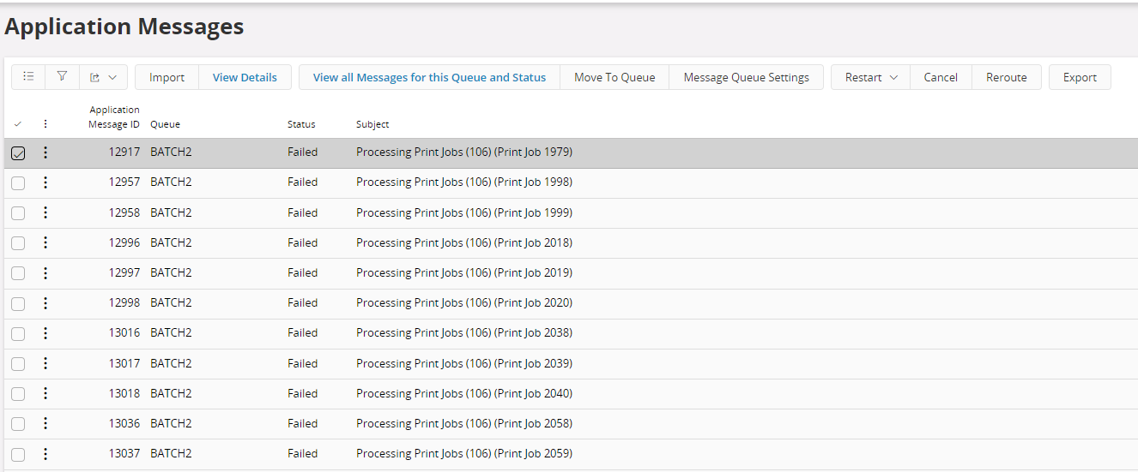Open Message Queue Settings

(746, 77)
